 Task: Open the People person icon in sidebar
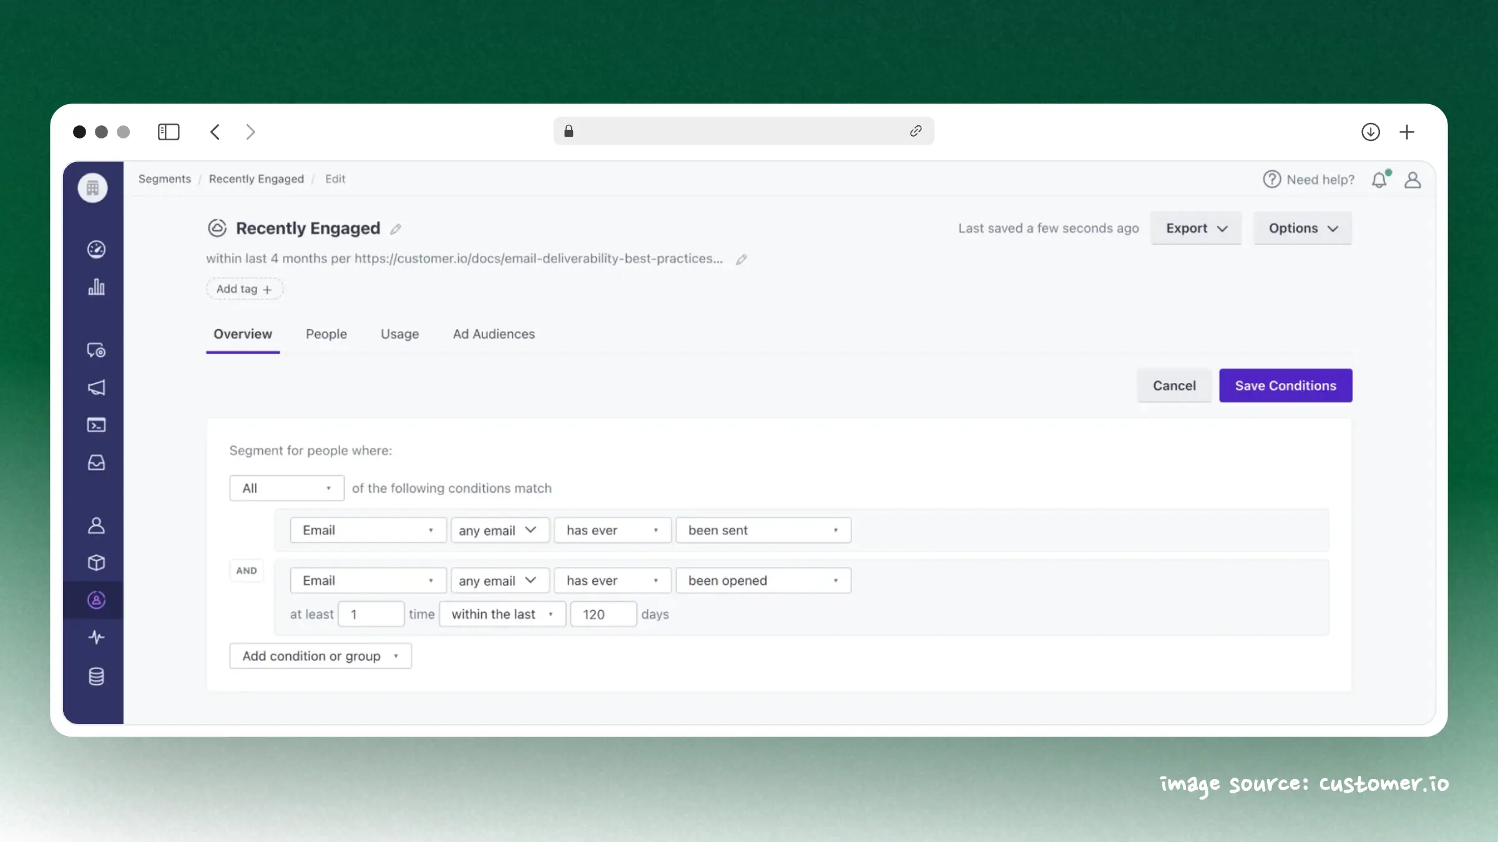coord(96,526)
